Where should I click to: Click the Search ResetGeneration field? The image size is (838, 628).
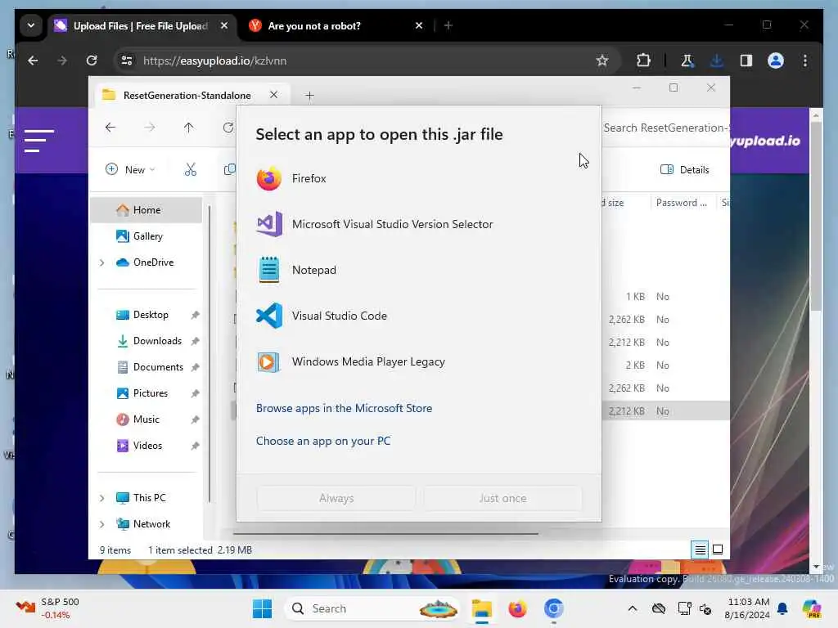(665, 128)
